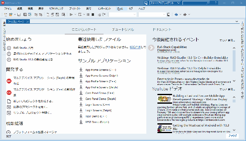Click the events list scroll-up arrow
This screenshot has height=141, width=246.
(x=234, y=48)
